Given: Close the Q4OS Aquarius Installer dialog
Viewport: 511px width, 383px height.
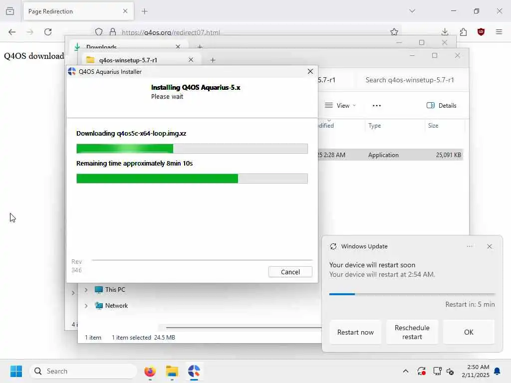Looking at the screenshot, I should (310, 71).
